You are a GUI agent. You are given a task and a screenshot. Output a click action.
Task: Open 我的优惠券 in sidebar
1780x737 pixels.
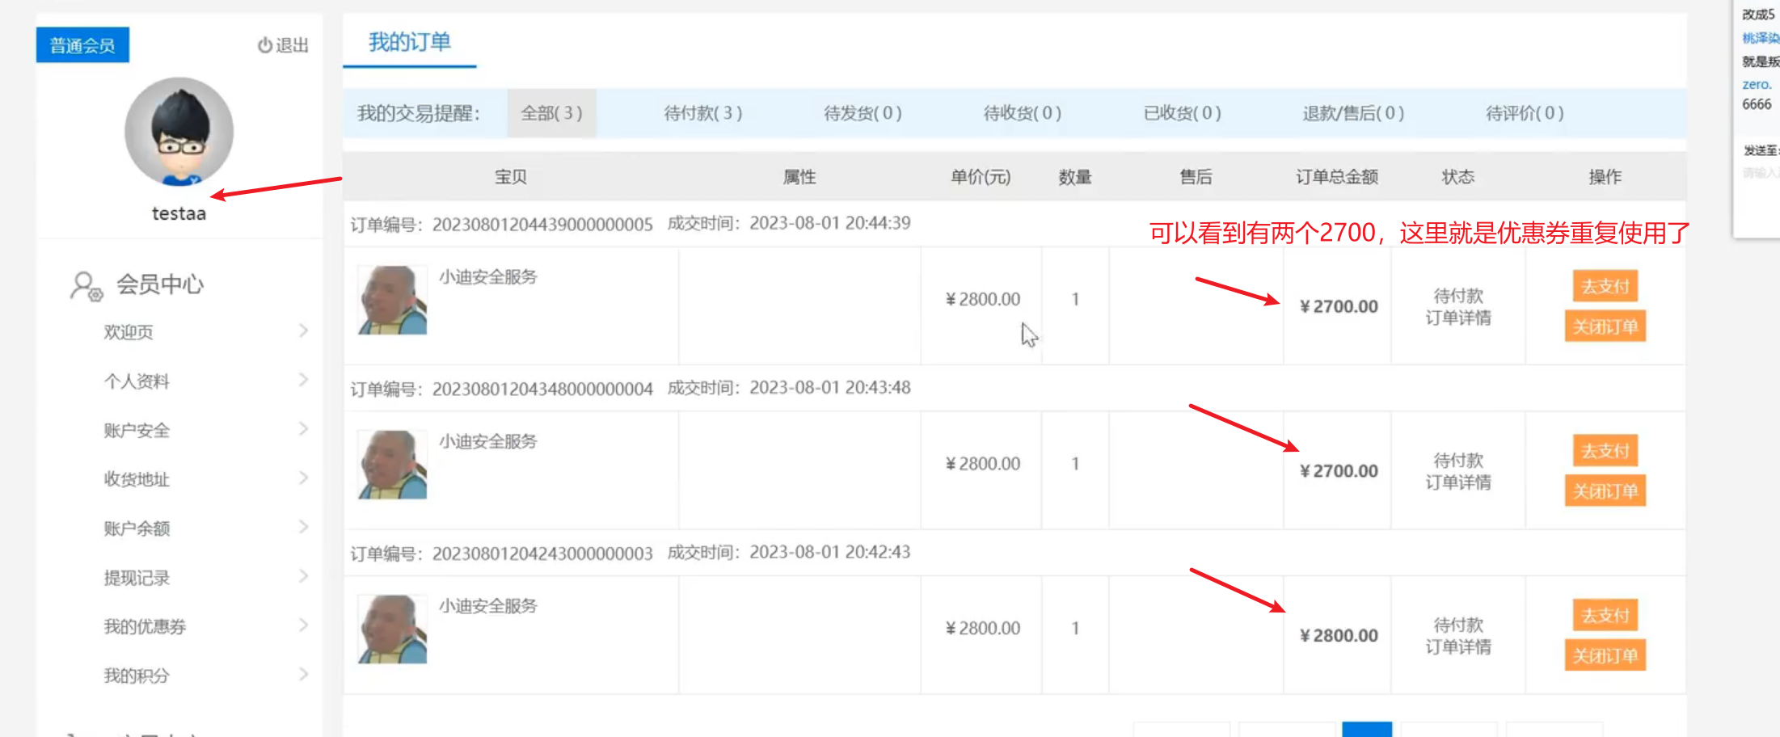click(145, 626)
